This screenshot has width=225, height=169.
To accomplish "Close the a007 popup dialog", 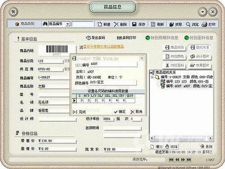I will click(142, 58).
